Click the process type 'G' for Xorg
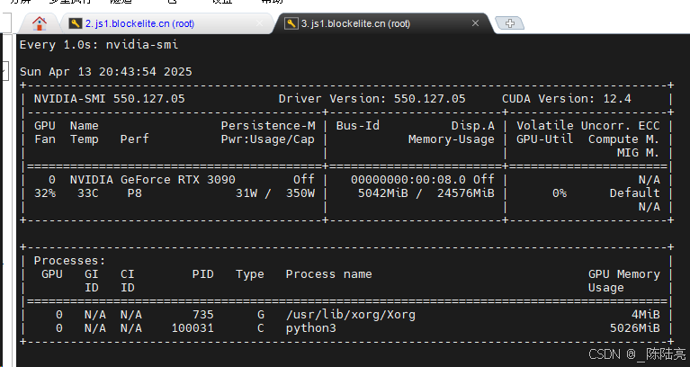Viewport: 690px width, 367px height. tap(261, 315)
